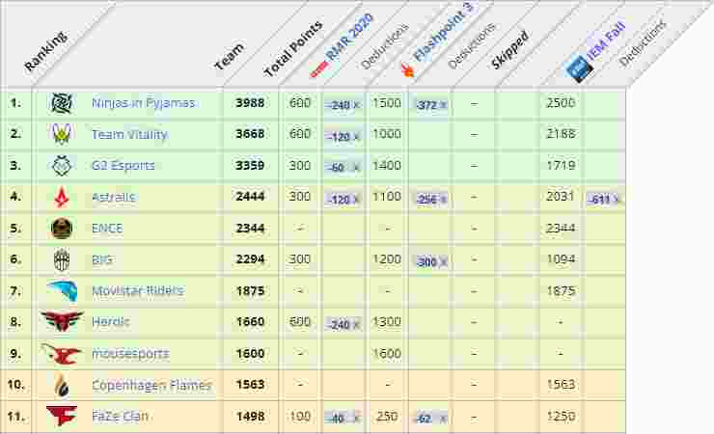The width and height of the screenshot is (714, 434).
Task: Open the Ninjas in Pyjamas team link
Action: tap(143, 103)
